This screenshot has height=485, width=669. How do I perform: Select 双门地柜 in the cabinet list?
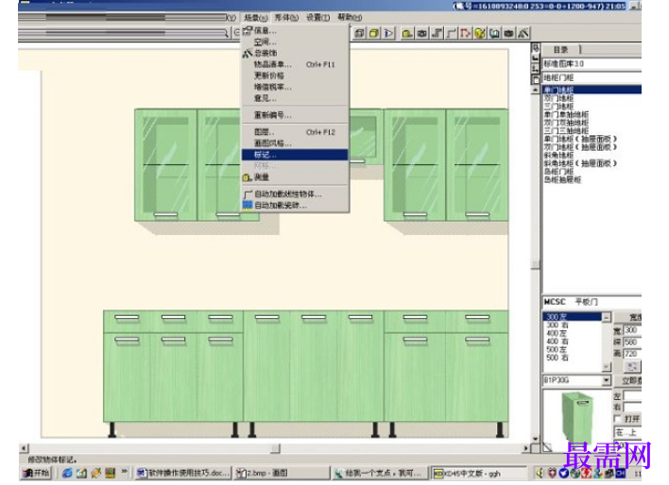tap(559, 98)
